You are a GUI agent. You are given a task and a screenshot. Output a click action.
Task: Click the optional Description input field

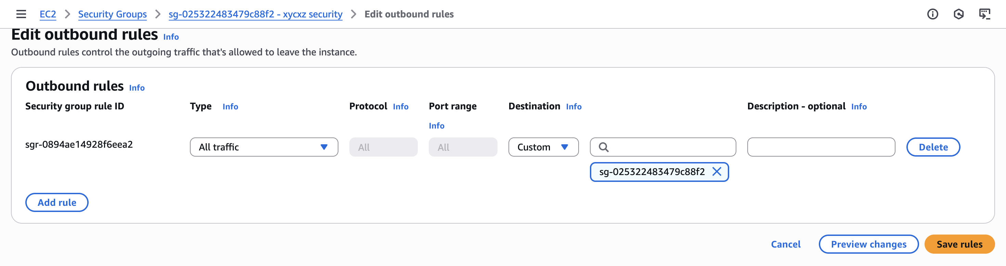coord(821,147)
